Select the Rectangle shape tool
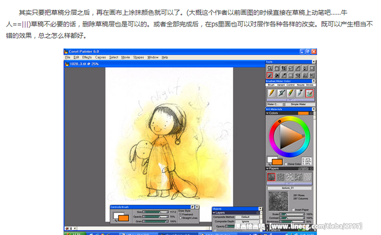Screen dimensions: 381x235 tap(312, 68)
